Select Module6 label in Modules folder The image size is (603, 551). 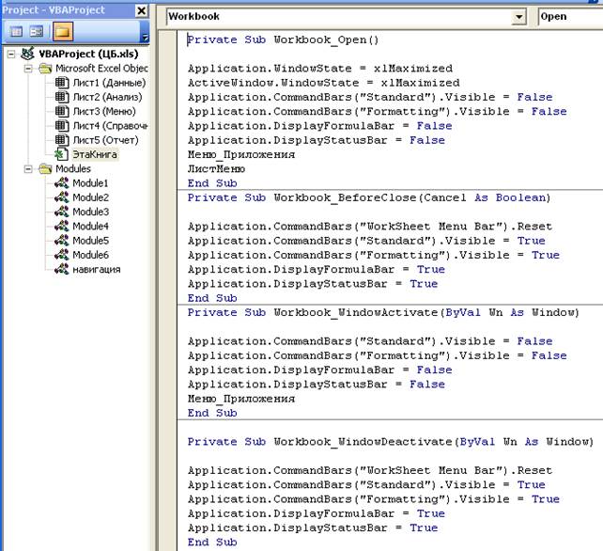point(91,255)
